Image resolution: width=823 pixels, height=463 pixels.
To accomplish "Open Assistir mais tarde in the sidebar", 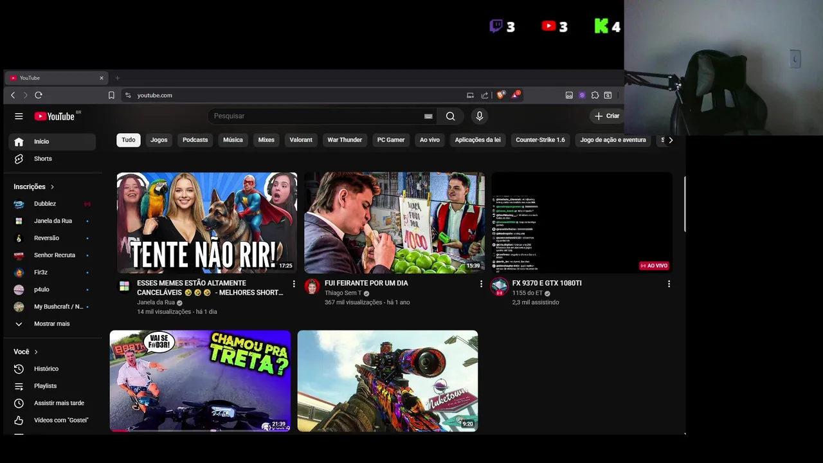I will pyautogui.click(x=52, y=403).
